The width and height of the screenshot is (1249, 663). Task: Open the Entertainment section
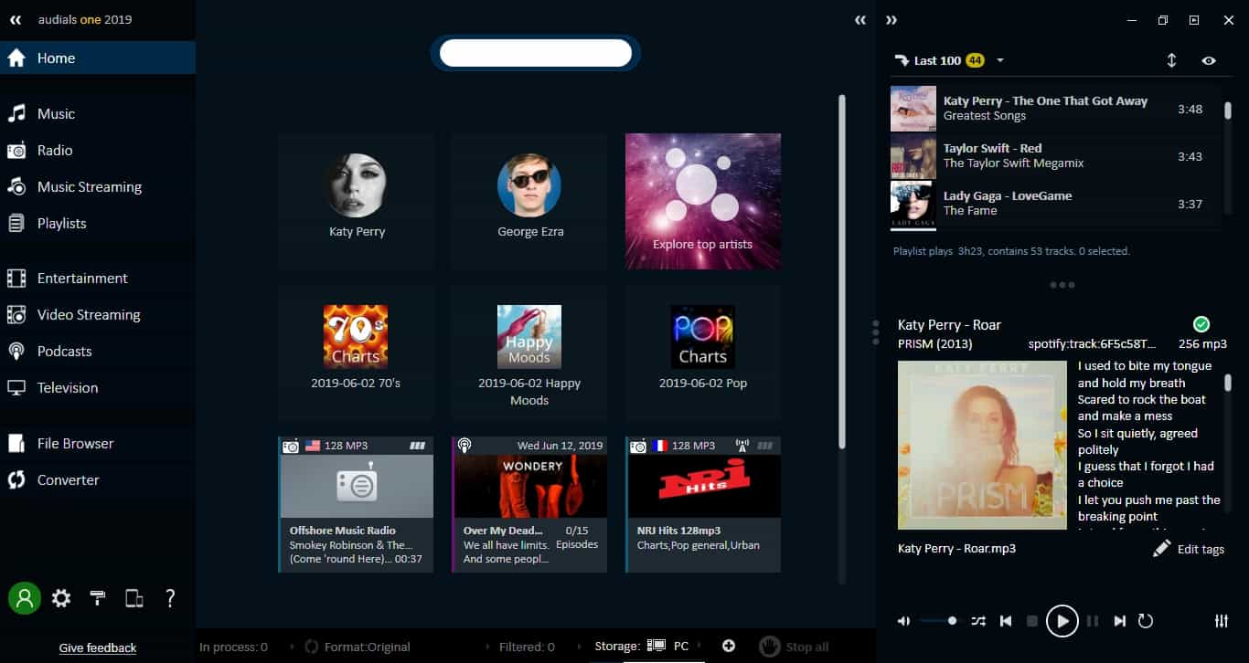[98, 278]
